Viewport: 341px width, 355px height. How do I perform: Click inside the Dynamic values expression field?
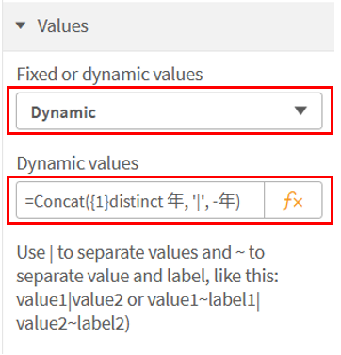click(x=140, y=200)
